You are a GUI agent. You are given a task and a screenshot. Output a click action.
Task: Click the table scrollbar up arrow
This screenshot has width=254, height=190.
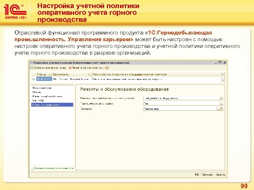tap(223, 74)
